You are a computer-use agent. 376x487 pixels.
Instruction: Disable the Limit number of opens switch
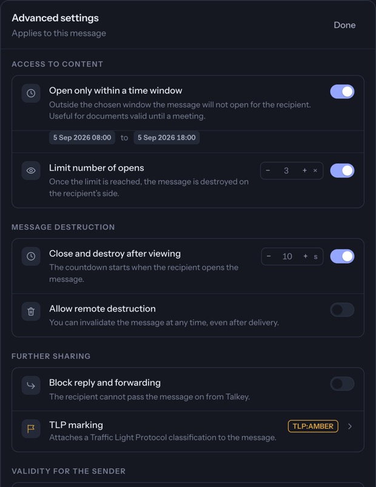342,171
